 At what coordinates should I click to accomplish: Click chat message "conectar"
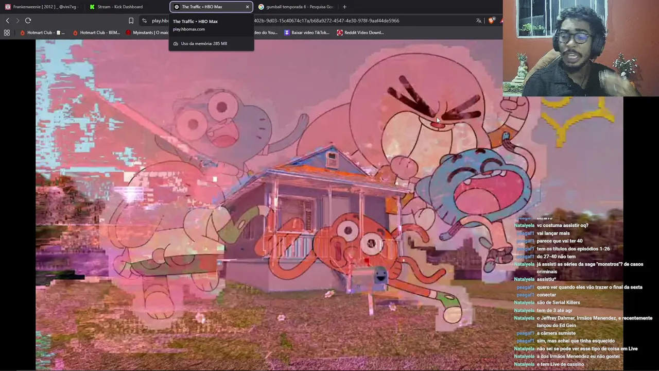coord(546,295)
